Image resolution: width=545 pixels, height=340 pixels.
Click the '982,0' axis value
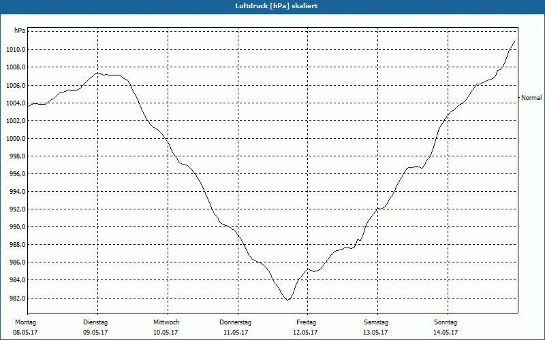click(x=17, y=299)
